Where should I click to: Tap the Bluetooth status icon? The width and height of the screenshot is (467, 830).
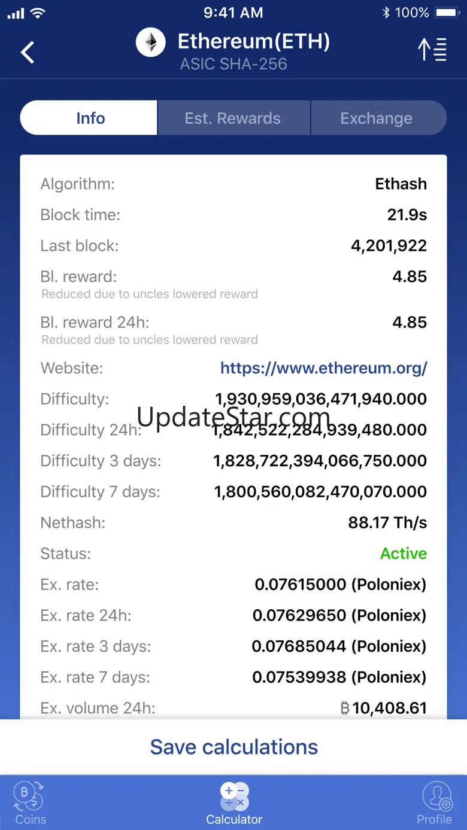pyautogui.click(x=386, y=13)
